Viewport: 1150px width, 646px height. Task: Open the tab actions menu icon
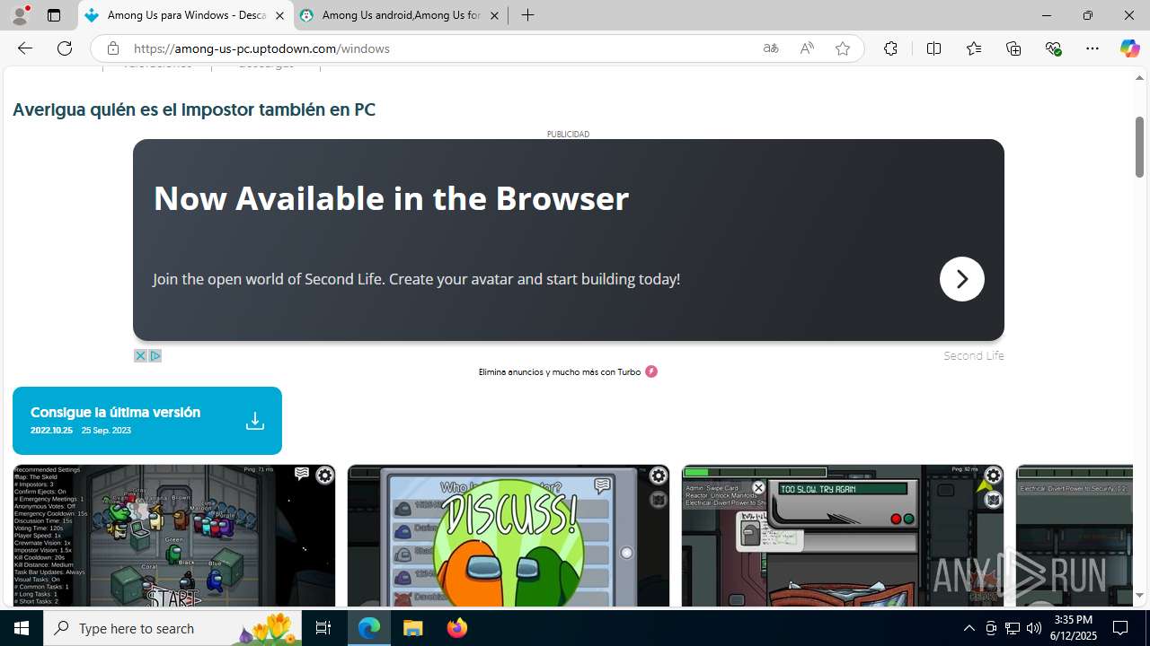pos(54,15)
